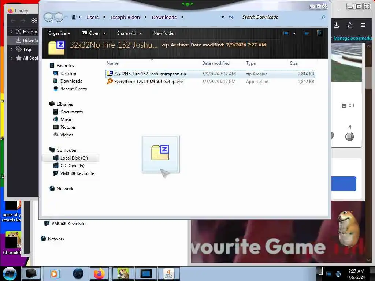375x281 pixels.
Task: Open the globe taskbar icon
Action: pyautogui.click(x=78, y=274)
